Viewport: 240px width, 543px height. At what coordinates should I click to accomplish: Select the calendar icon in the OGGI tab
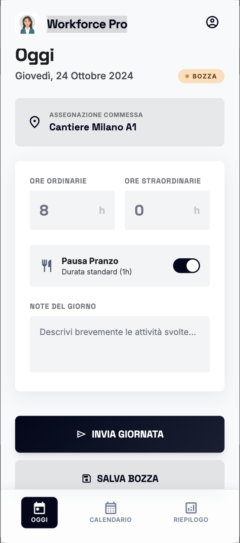click(39, 507)
